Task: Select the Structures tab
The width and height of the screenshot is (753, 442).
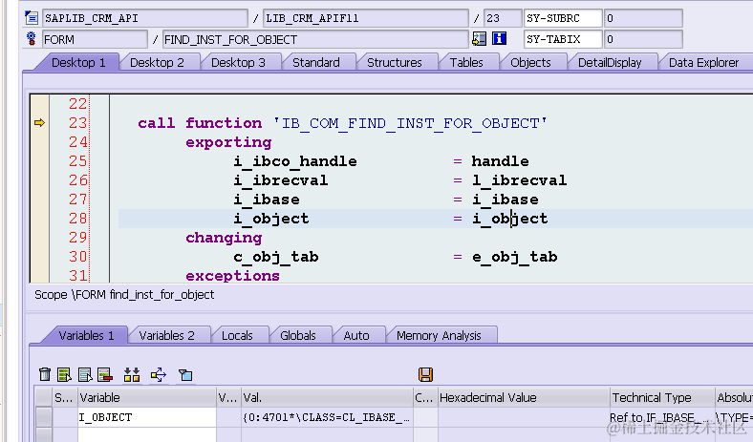Action: (395, 62)
